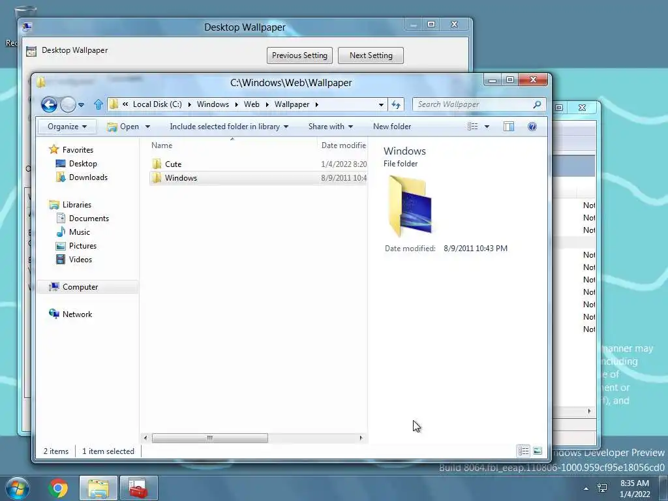Screen dimensions: 668x501
Task: Launch Google Chrome from taskbar
Action: [58, 488]
